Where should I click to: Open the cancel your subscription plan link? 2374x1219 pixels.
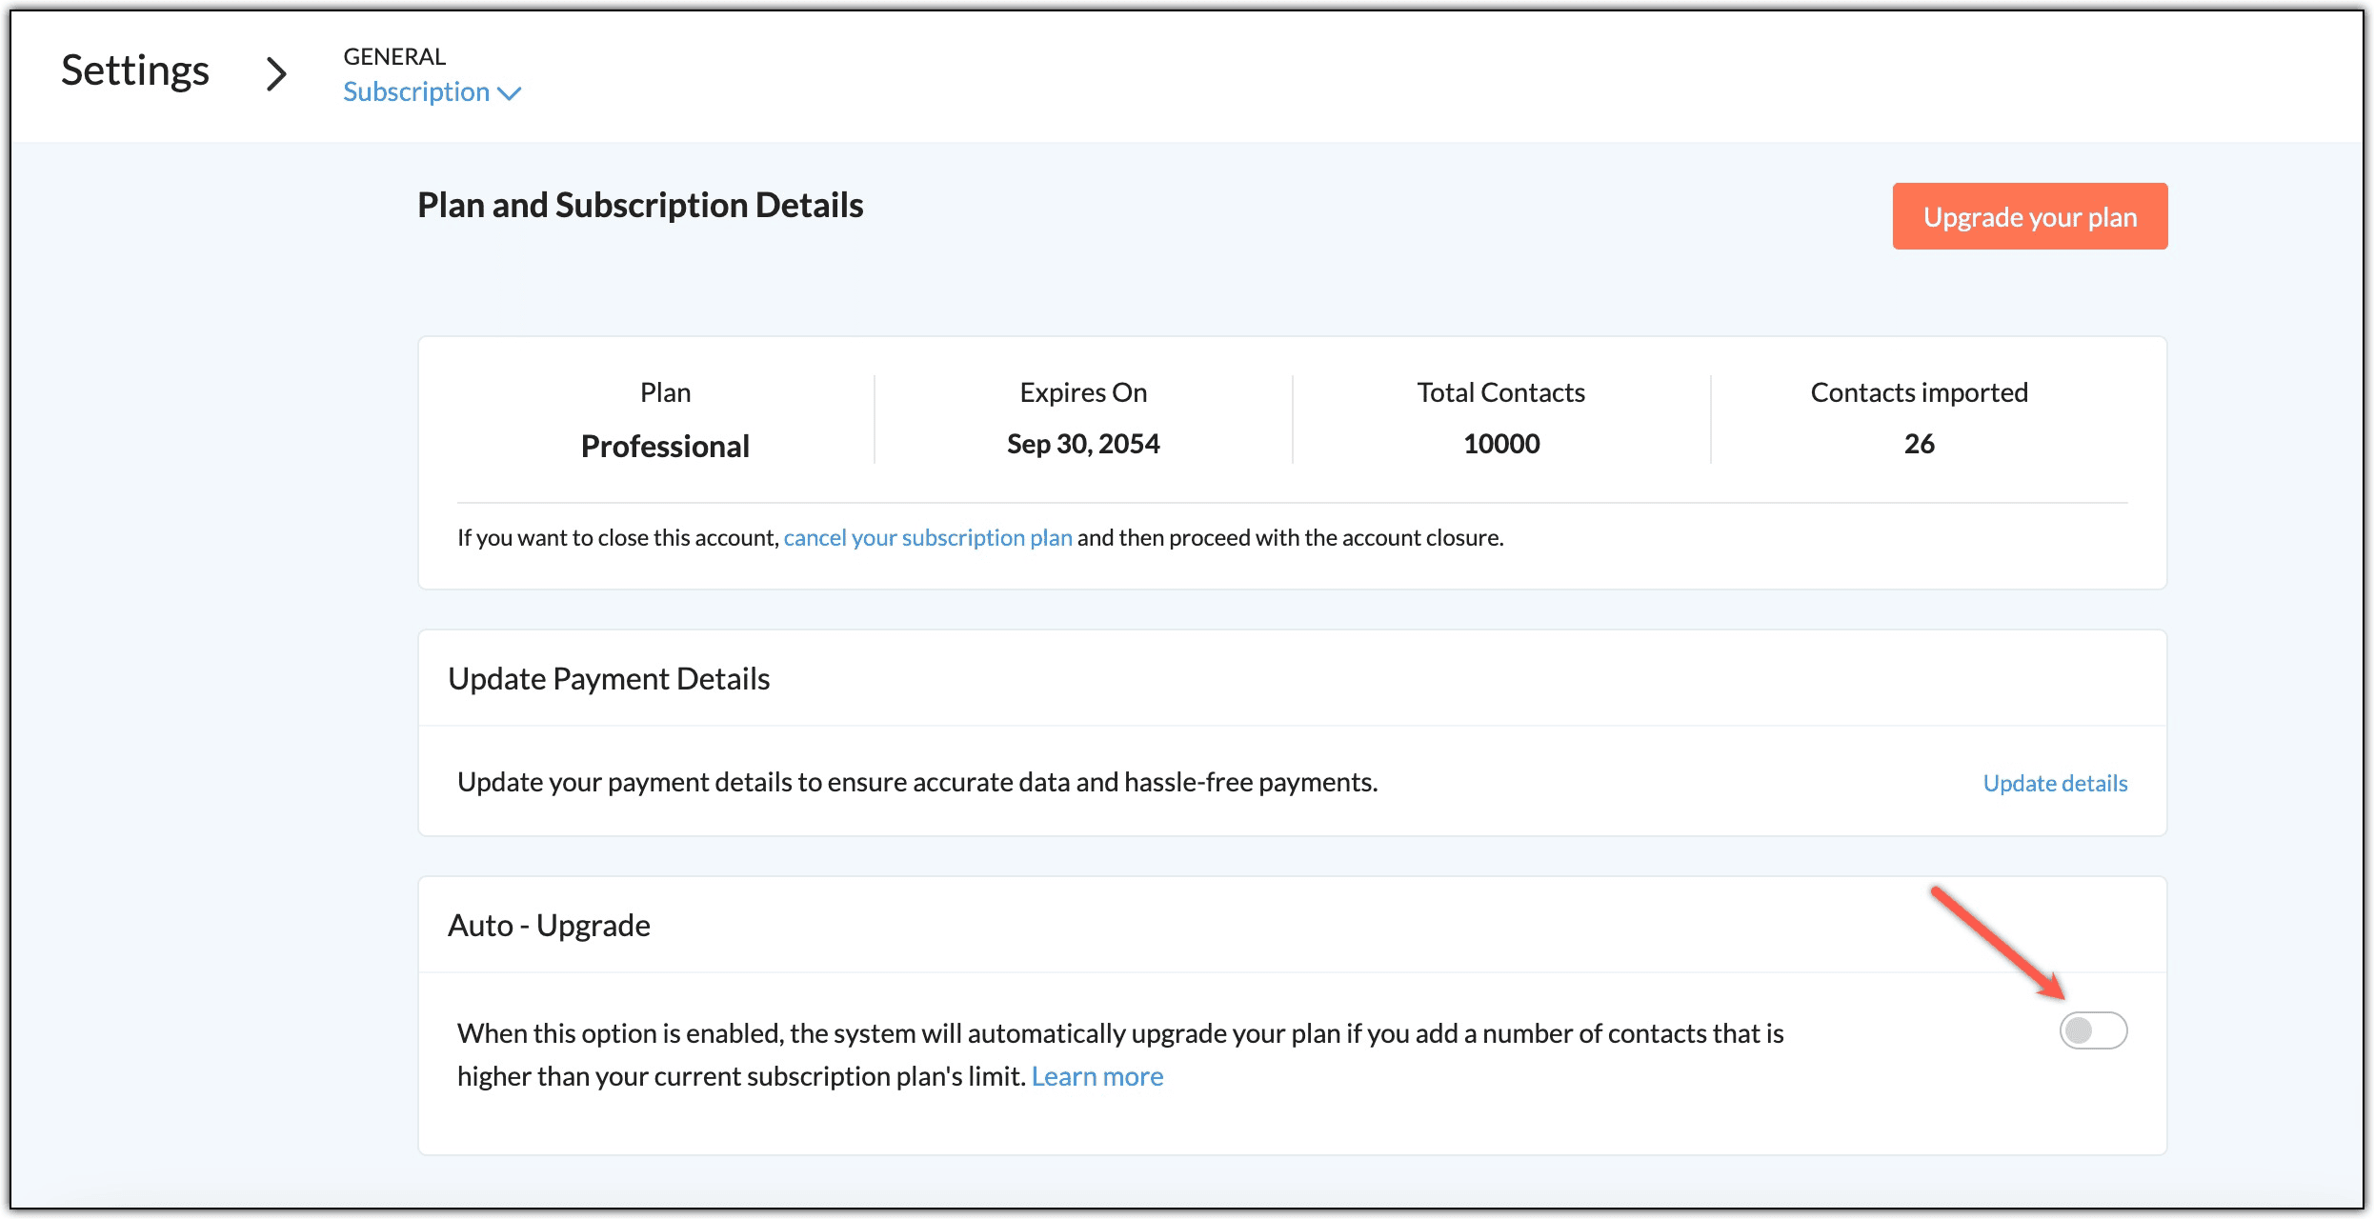[x=927, y=538]
